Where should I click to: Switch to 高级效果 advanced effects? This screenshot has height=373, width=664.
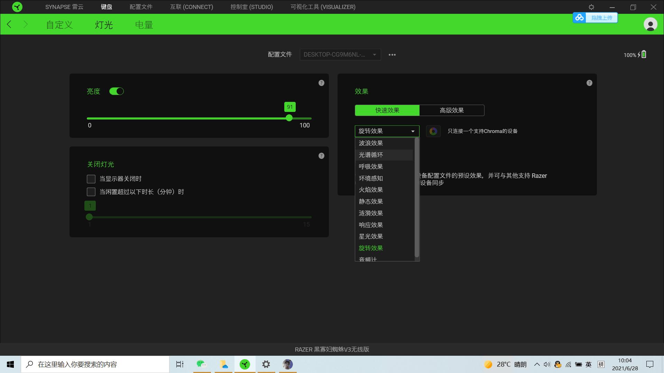(451, 110)
